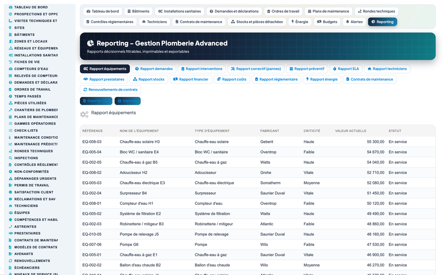This screenshot has height=275, width=444.
Task: Click reference EQ-008-03 cell
Action: (92, 142)
